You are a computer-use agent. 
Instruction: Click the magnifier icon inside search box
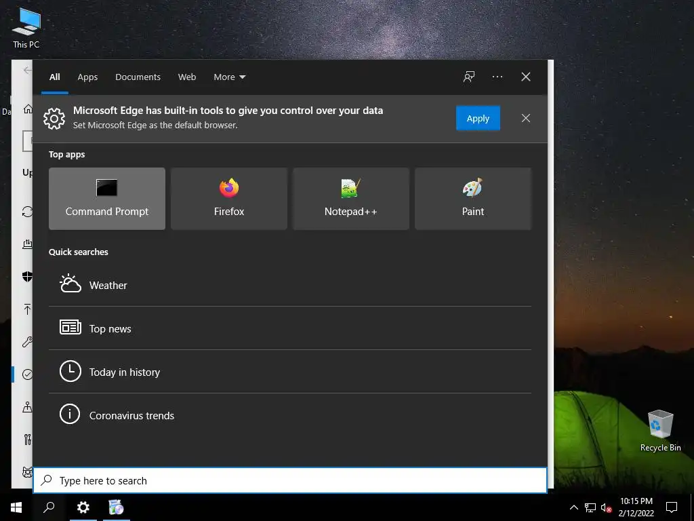pos(47,480)
